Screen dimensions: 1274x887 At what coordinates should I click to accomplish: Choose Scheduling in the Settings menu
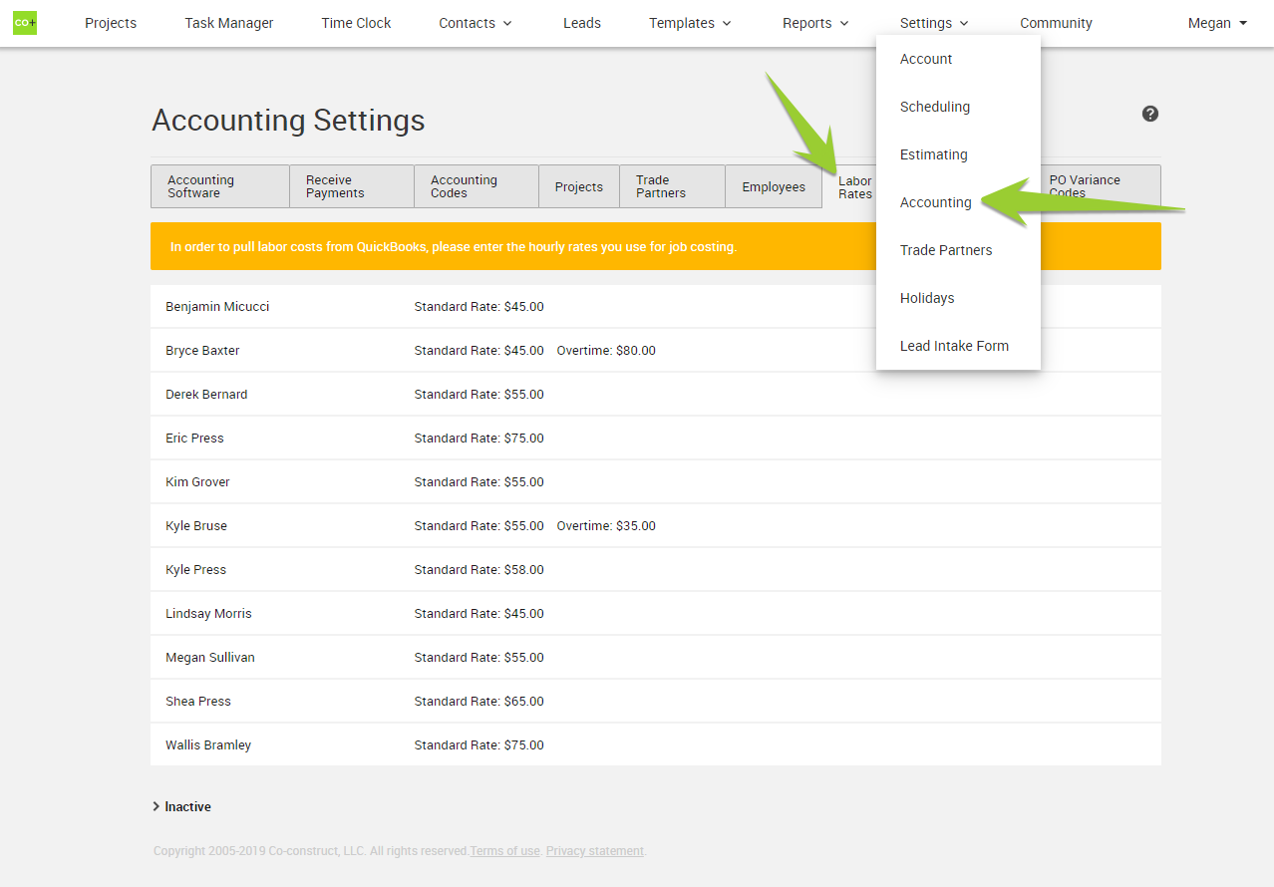(934, 107)
